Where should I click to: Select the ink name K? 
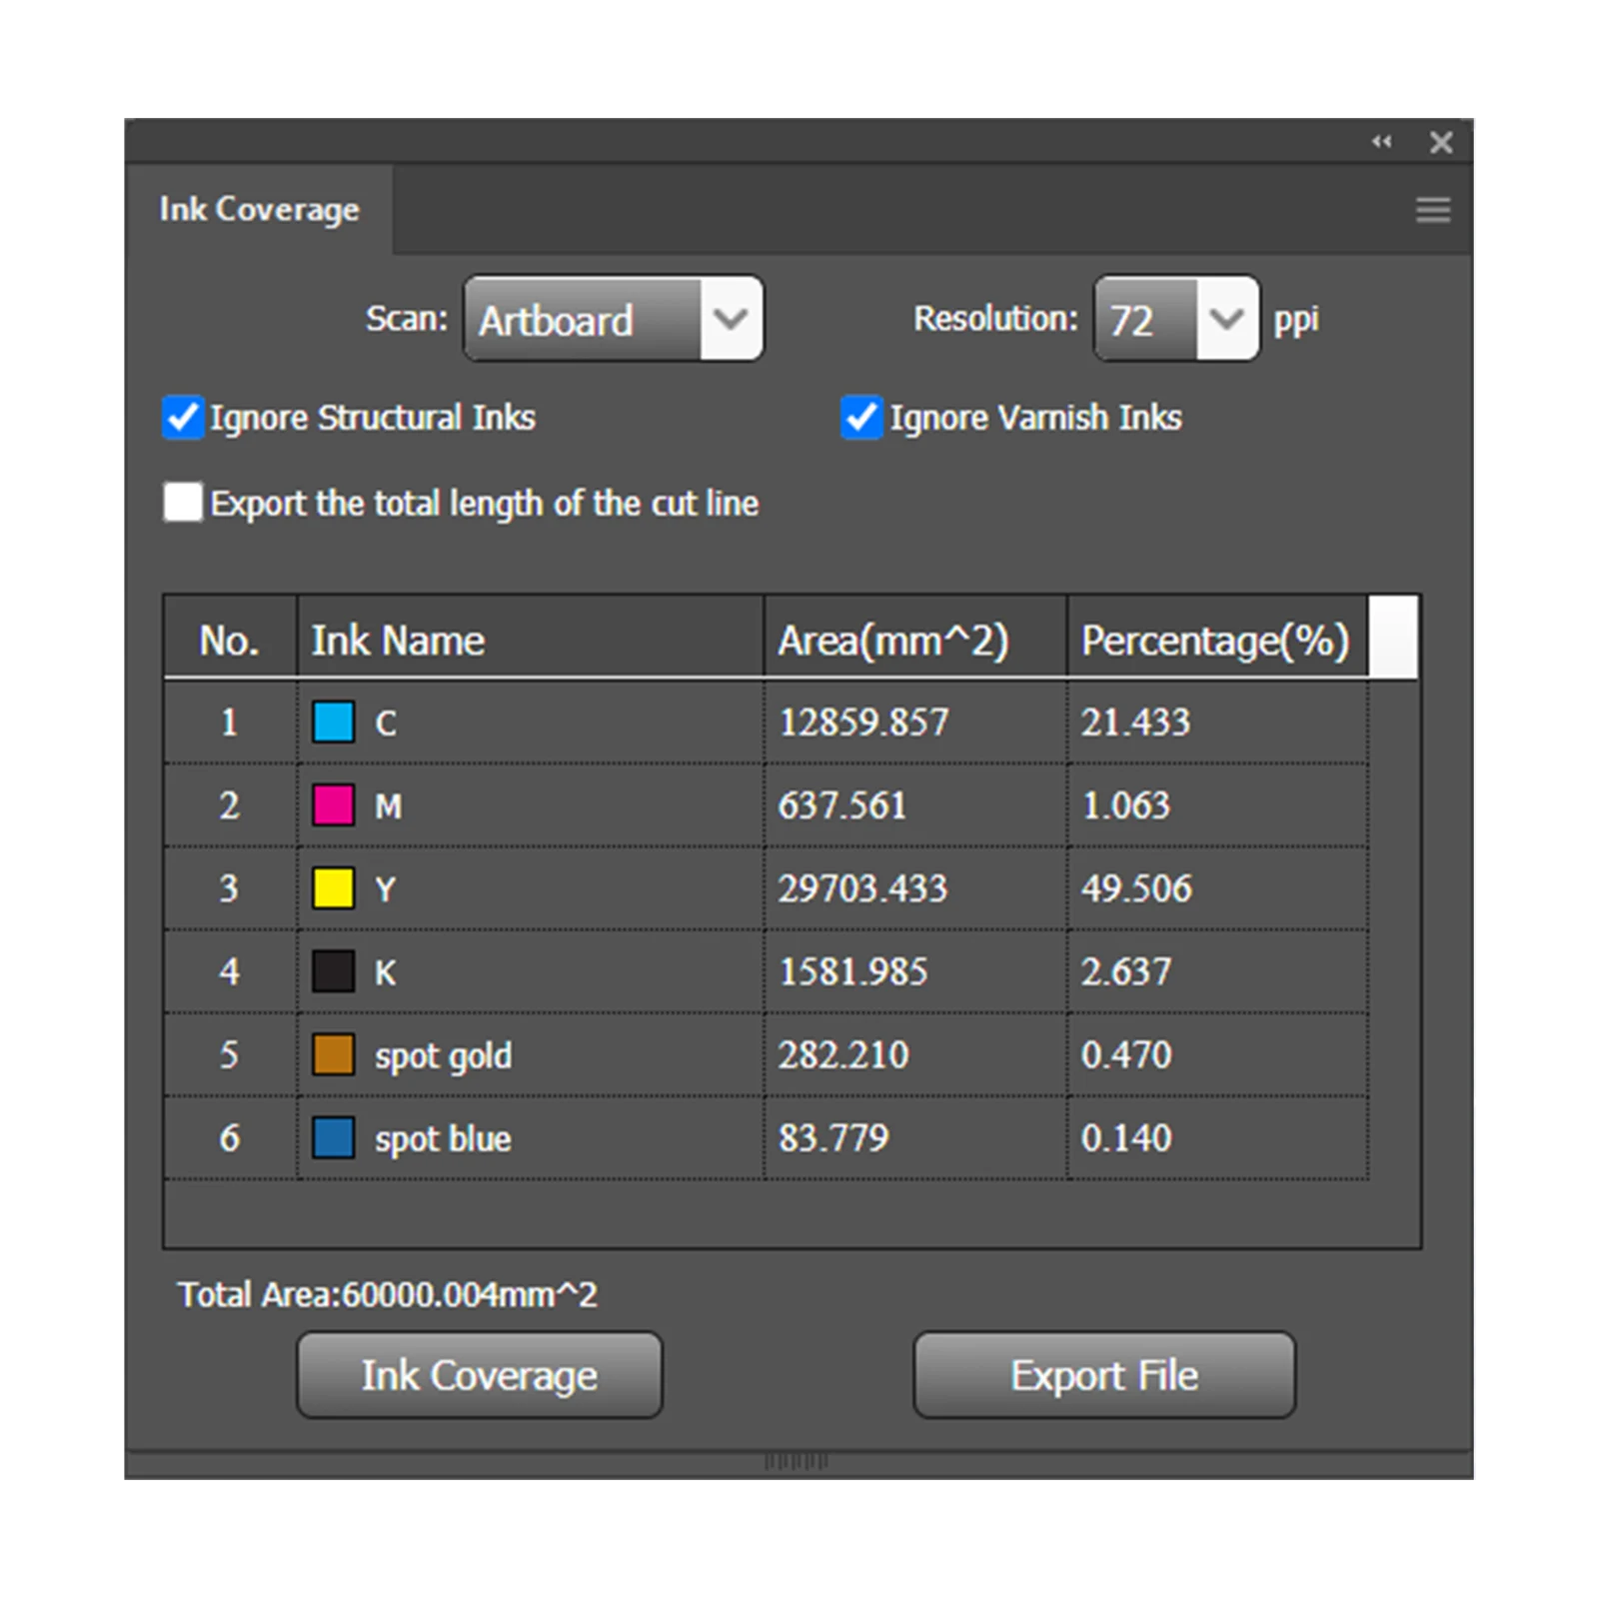[386, 971]
